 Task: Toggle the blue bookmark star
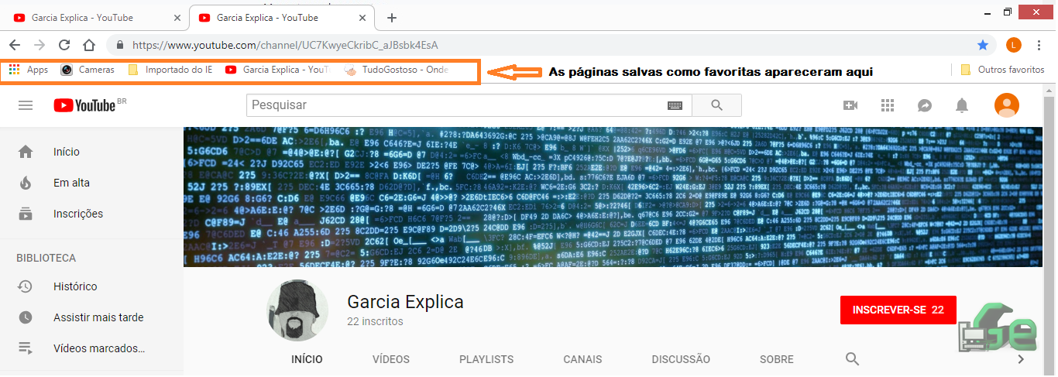[983, 45]
